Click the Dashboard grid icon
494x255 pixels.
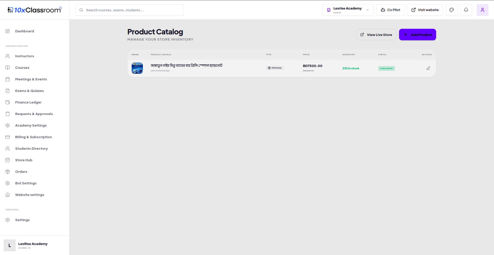click(8, 31)
